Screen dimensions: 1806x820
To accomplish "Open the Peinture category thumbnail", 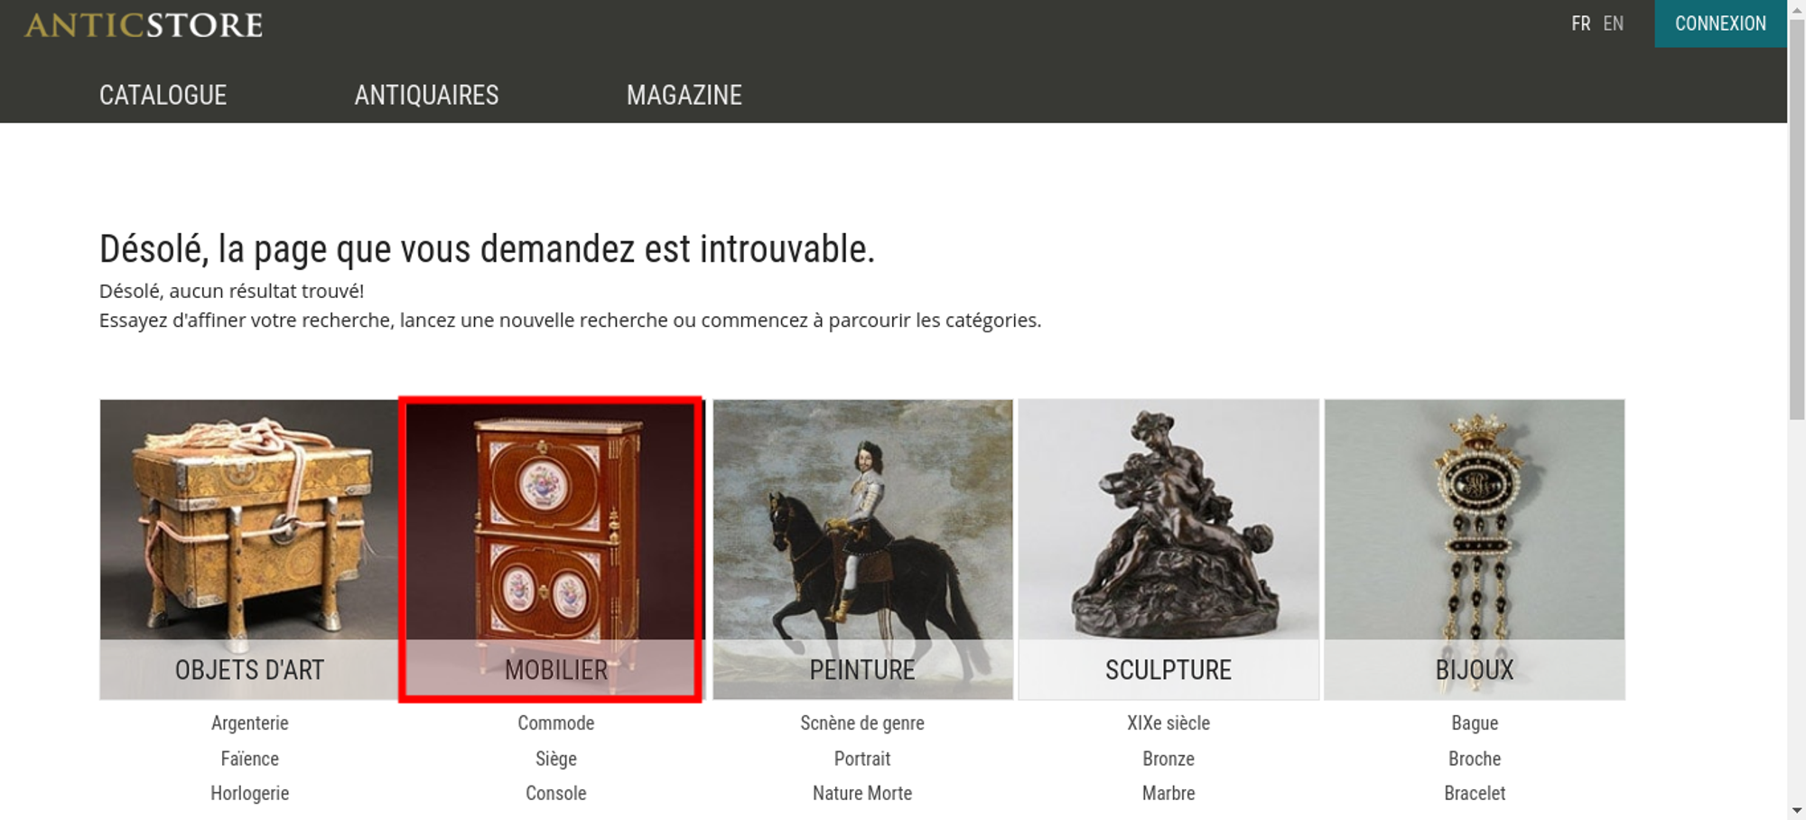I will (862, 549).
